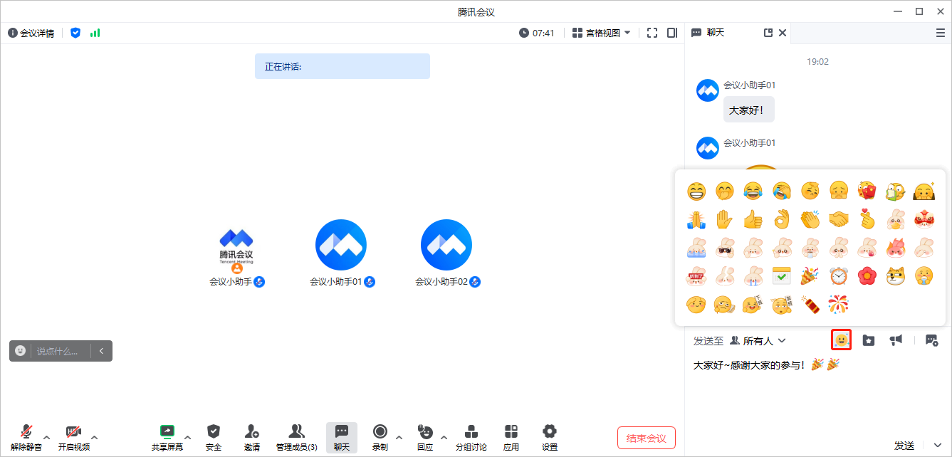
Task: Open 会议详情 meeting details
Action: click(31, 33)
